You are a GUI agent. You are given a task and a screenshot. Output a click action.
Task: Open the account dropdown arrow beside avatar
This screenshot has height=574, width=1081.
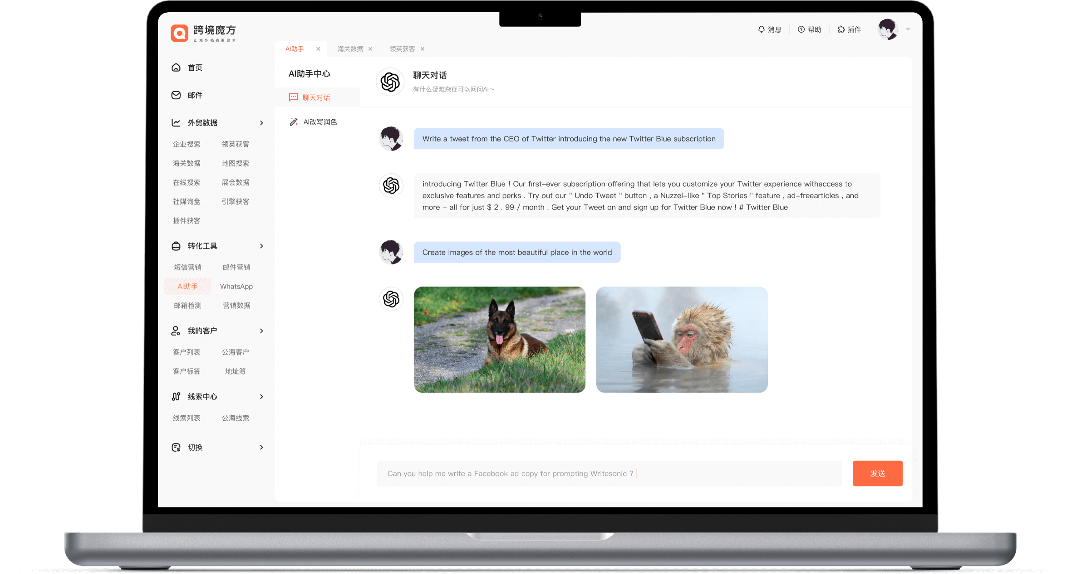point(908,29)
